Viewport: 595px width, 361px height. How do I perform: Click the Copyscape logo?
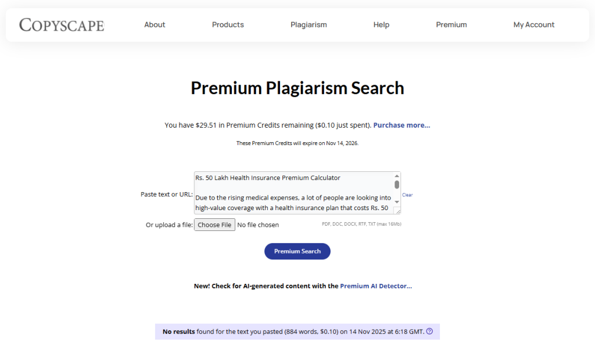click(x=62, y=25)
